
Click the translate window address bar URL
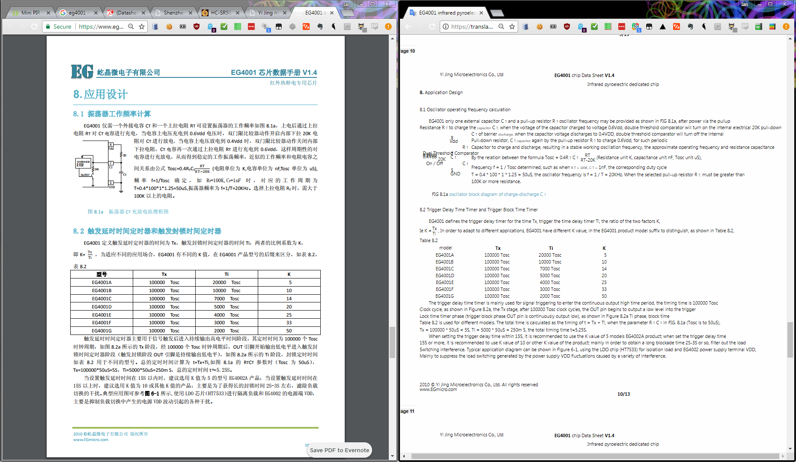472,27
